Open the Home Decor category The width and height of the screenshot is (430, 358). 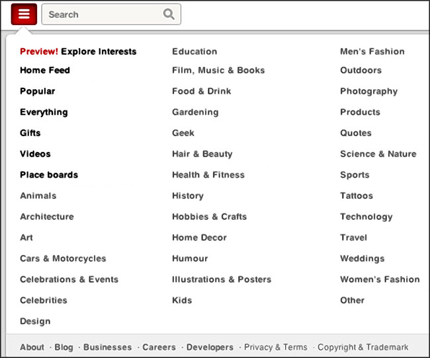(x=199, y=238)
